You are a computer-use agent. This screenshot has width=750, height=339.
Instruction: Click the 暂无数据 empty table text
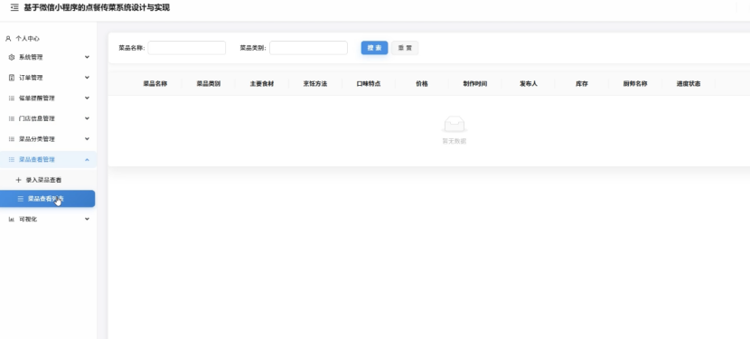[454, 141]
